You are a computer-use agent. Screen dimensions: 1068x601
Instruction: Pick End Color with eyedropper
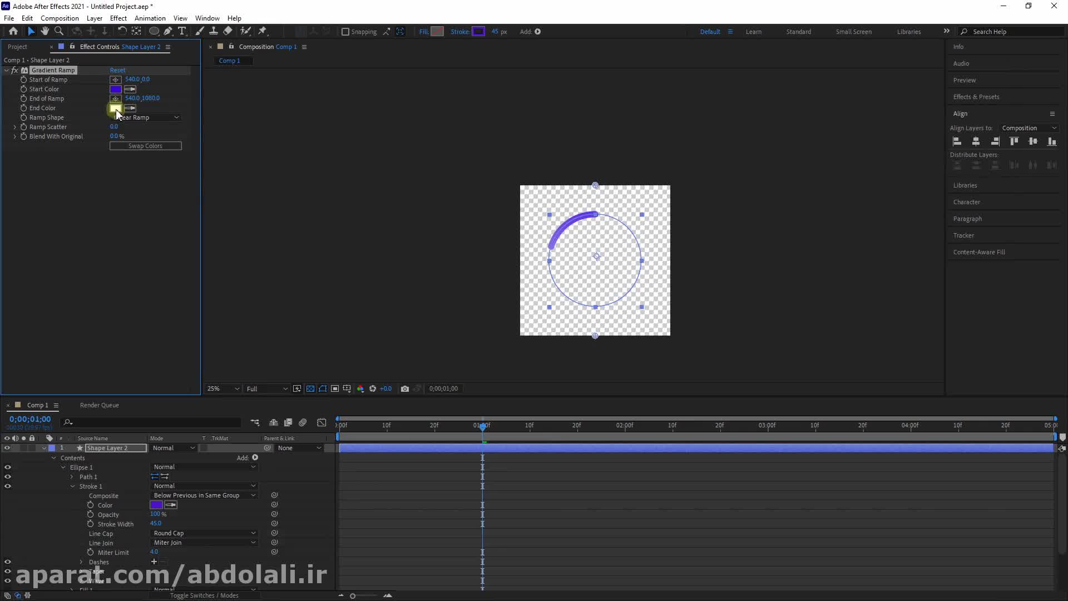130,108
